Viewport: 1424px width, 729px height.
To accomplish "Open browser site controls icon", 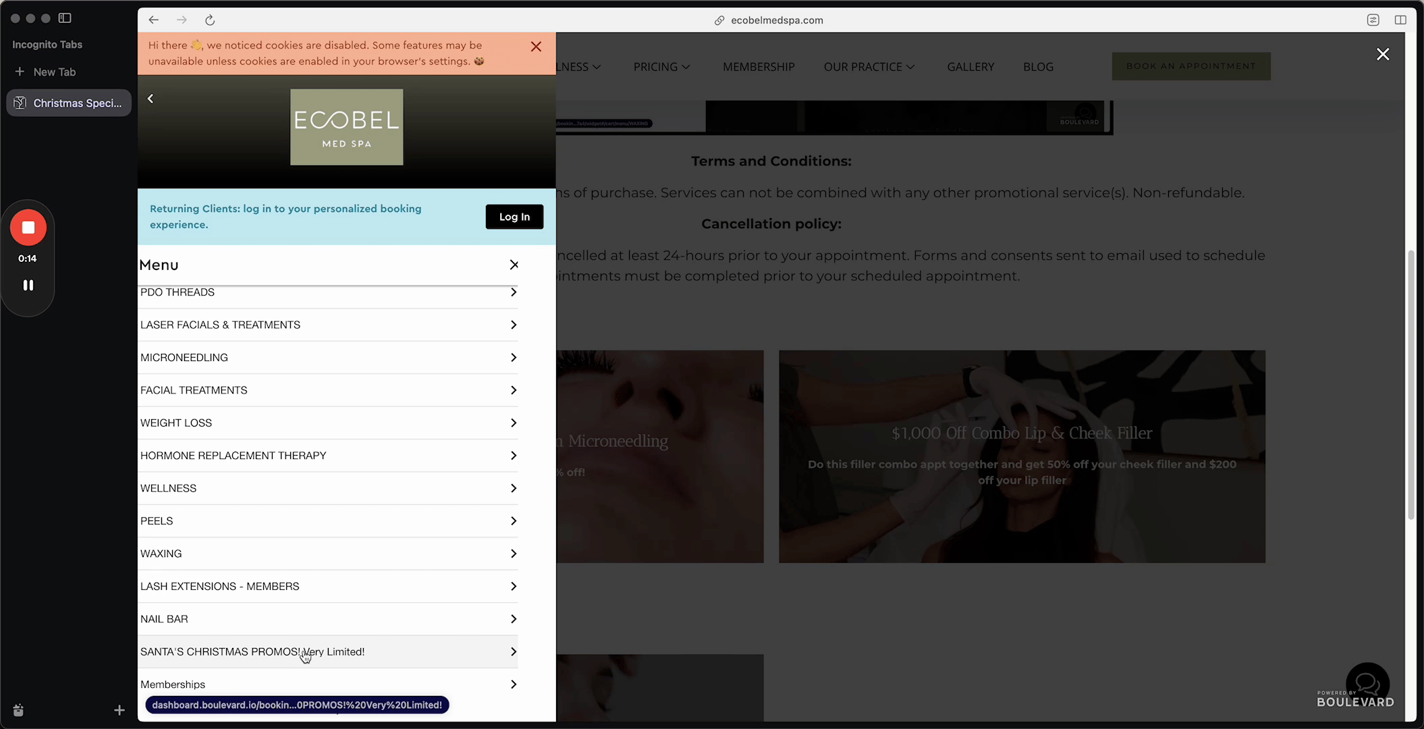I will pos(1373,20).
